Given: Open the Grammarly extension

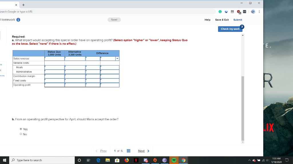Looking at the screenshot, I should click(x=220, y=11).
